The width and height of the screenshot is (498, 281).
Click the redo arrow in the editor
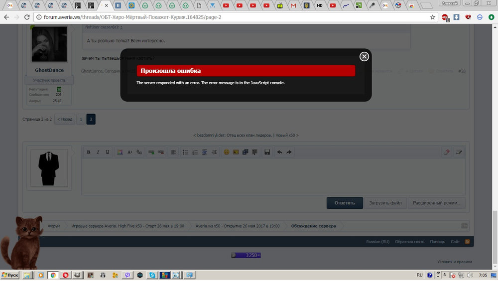pos(289,152)
